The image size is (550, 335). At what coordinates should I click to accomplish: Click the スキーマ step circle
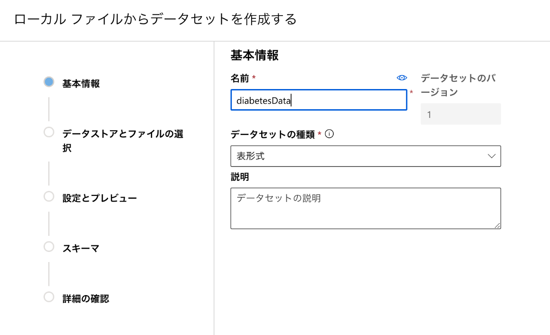pyautogui.click(x=49, y=247)
